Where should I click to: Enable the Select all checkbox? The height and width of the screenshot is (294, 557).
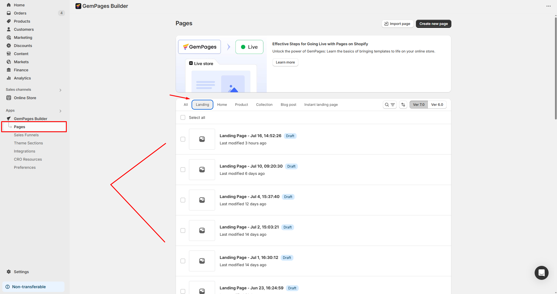coord(183,117)
